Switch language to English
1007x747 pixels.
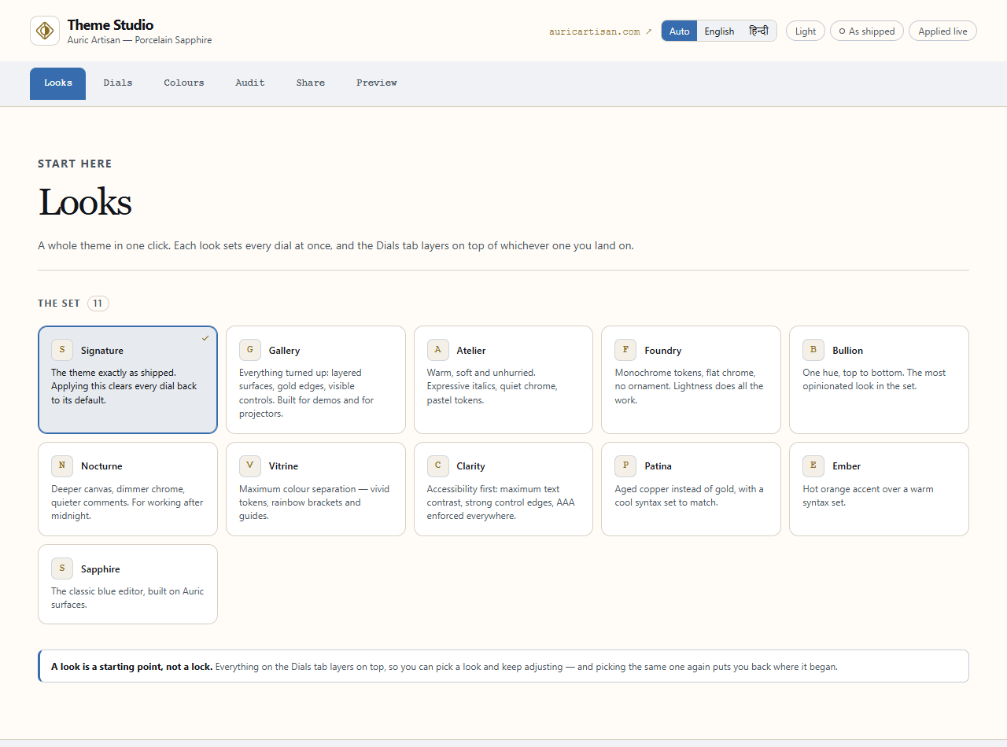point(719,31)
